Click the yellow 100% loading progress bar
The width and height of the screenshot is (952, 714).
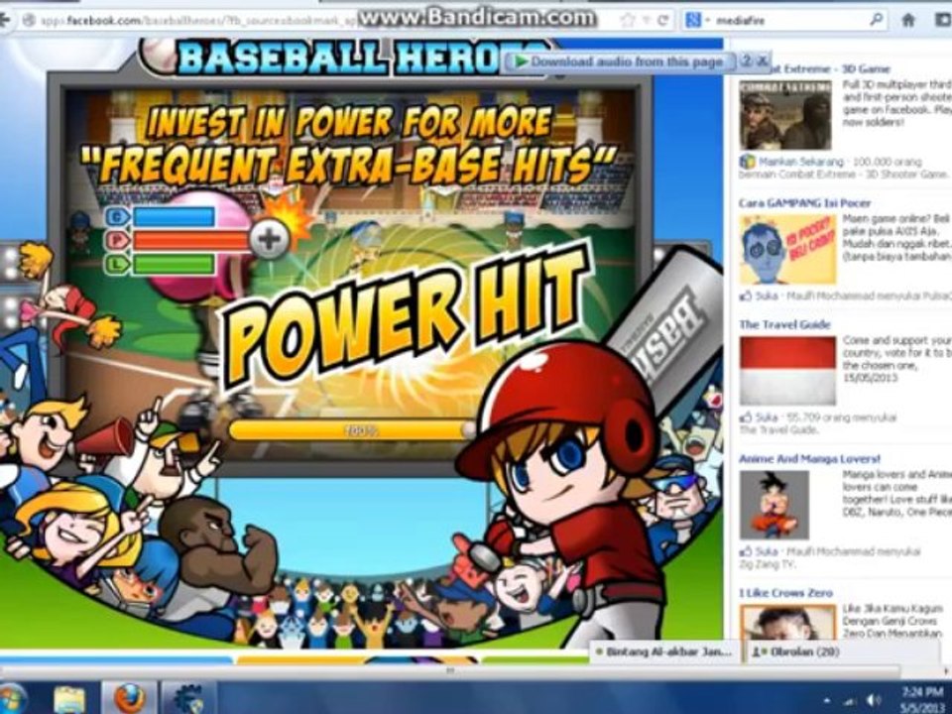tap(351, 430)
